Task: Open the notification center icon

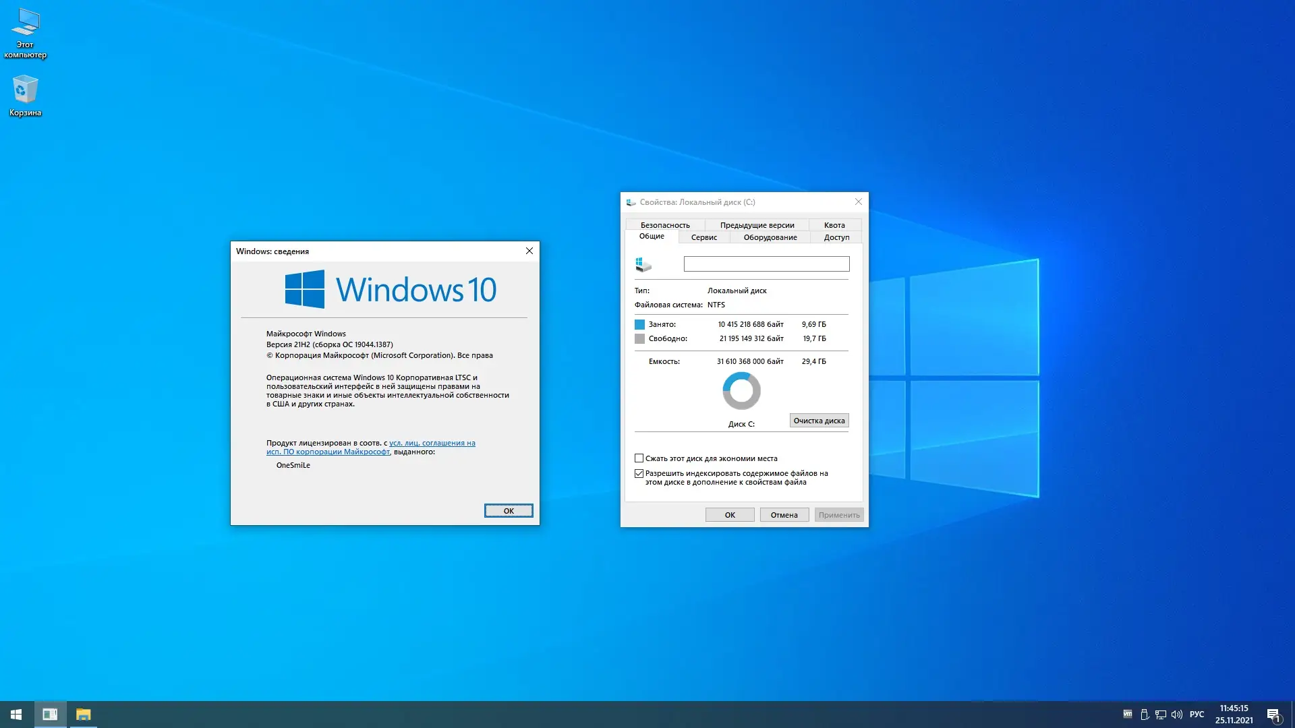Action: tap(1273, 715)
